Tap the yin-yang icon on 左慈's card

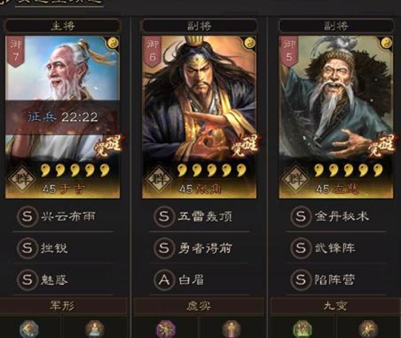tap(386, 43)
